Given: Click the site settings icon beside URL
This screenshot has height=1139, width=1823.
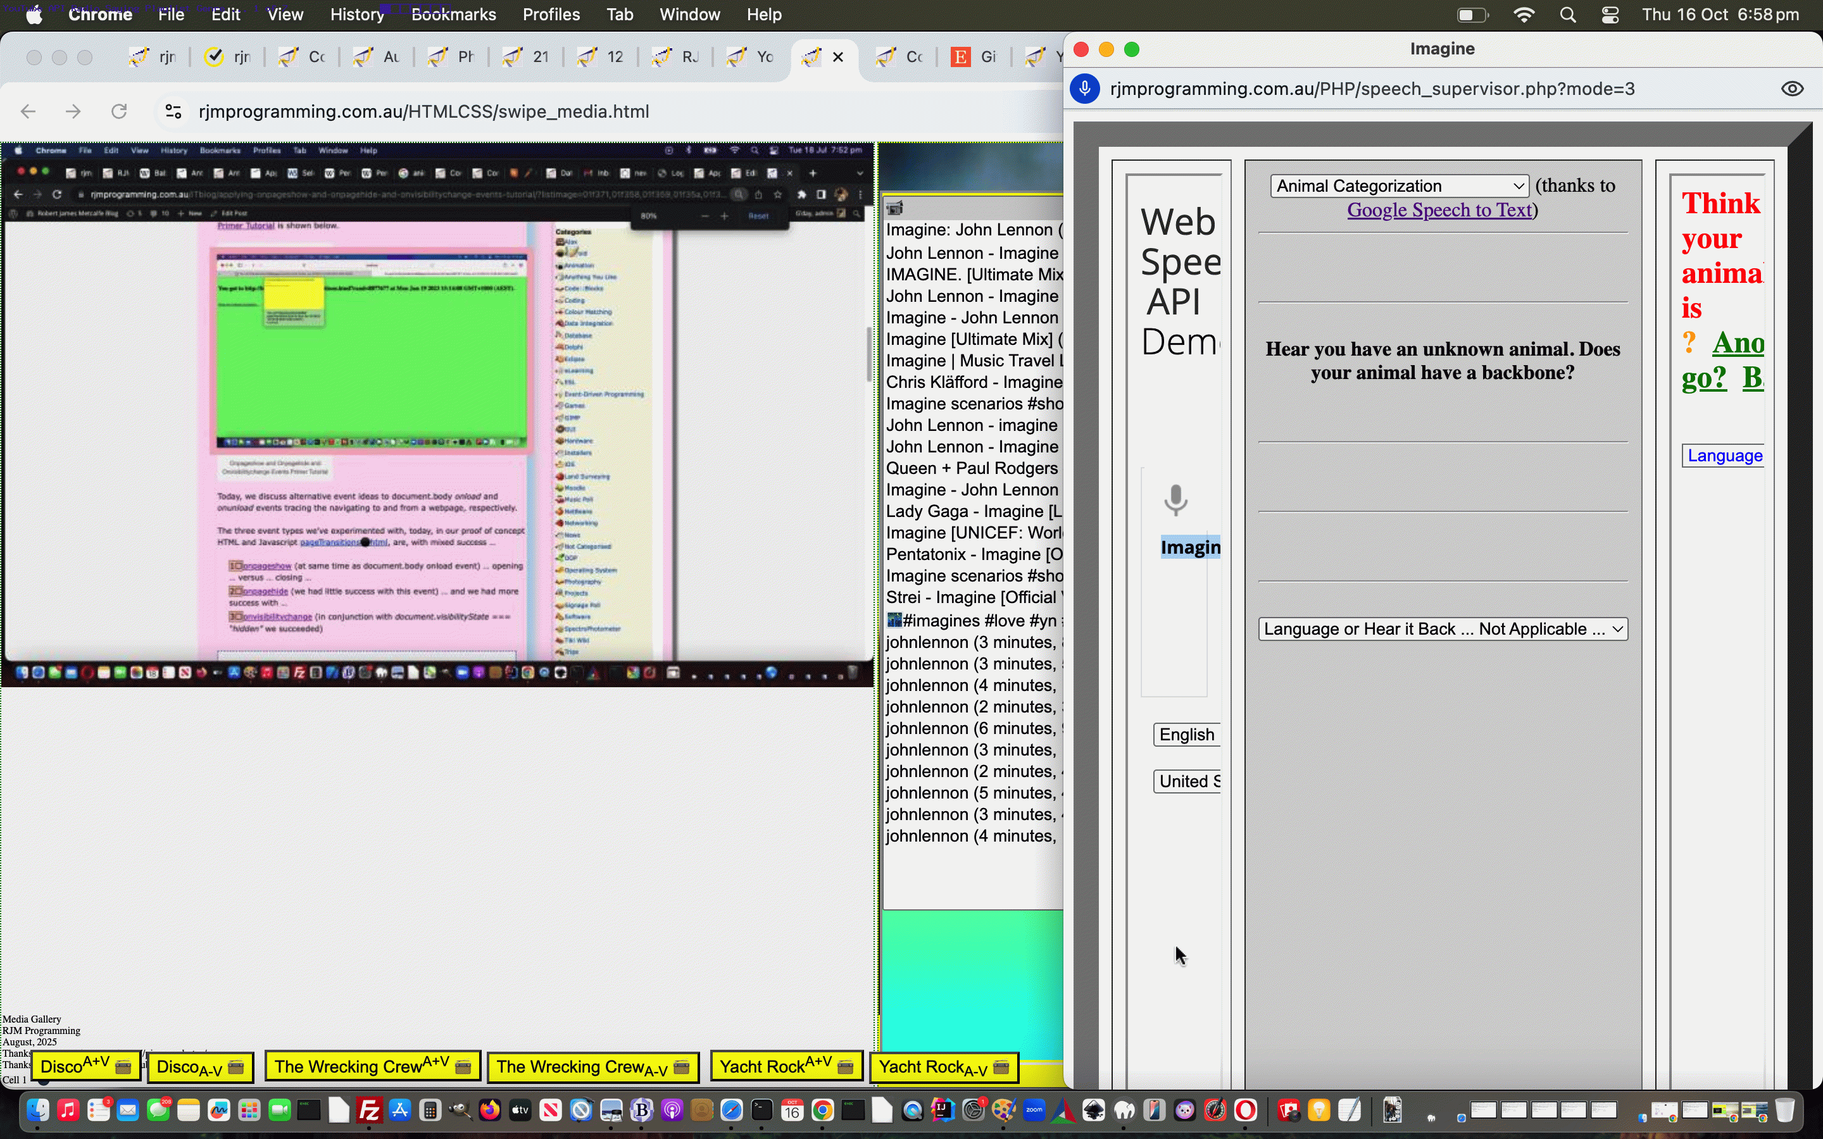Looking at the screenshot, I should [x=173, y=111].
